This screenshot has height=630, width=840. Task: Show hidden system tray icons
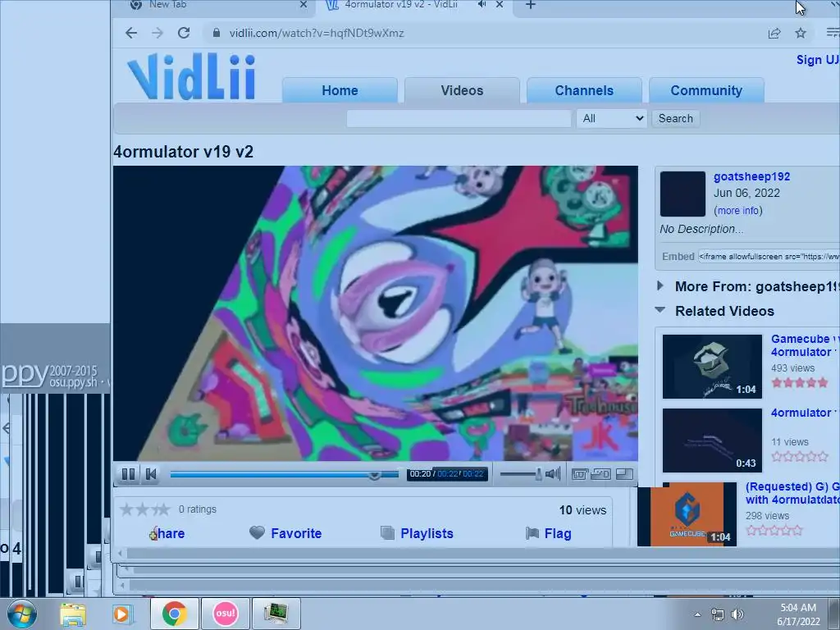tap(697, 614)
